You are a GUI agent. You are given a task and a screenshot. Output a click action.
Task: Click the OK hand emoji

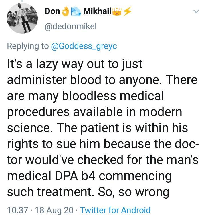click(x=66, y=12)
